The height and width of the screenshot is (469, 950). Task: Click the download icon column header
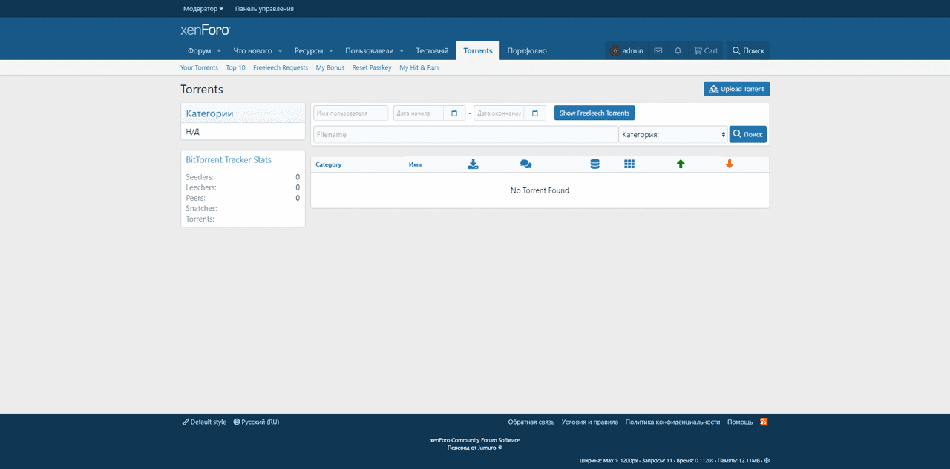coord(474,164)
